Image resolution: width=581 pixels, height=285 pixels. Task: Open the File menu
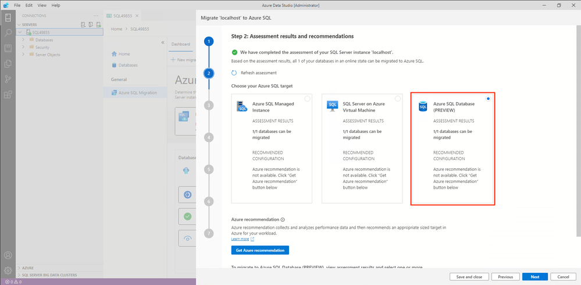tap(17, 6)
